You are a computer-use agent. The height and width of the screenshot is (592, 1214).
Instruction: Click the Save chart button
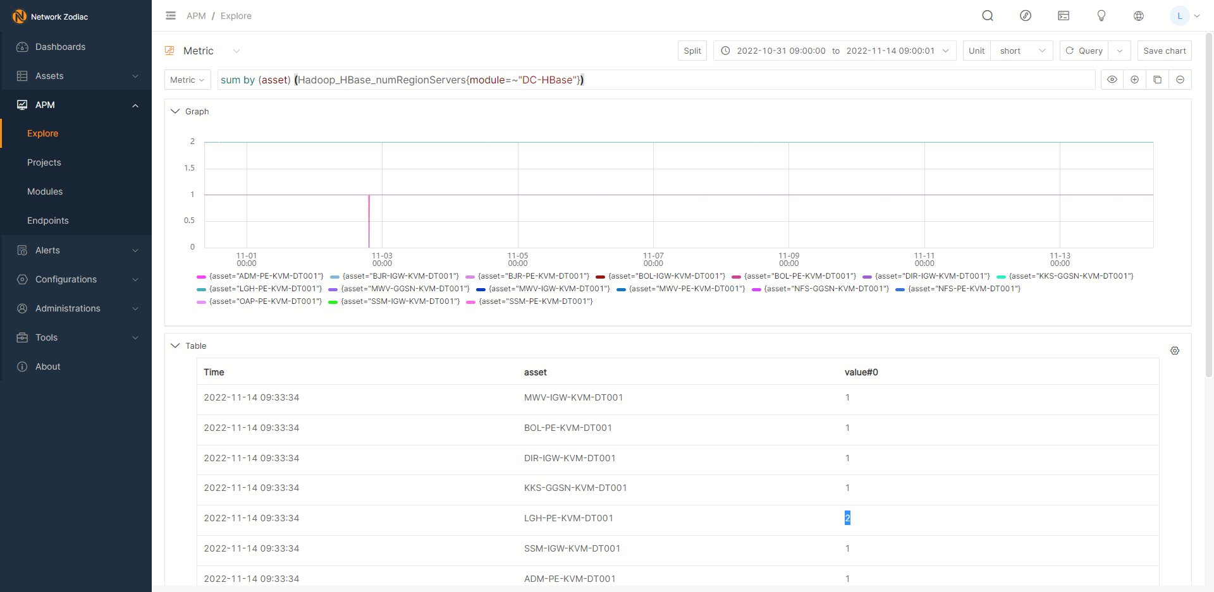[x=1164, y=51]
